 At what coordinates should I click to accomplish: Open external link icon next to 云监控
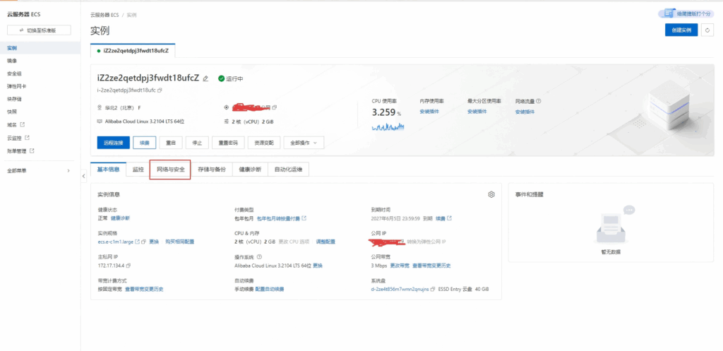[x=28, y=138]
